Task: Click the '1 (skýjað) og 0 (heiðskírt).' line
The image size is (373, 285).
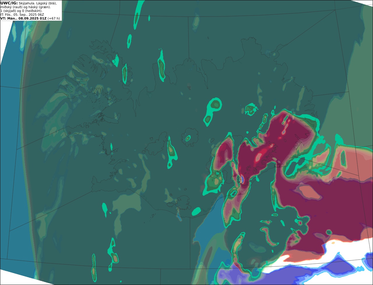Action: pyautogui.click(x=21, y=10)
